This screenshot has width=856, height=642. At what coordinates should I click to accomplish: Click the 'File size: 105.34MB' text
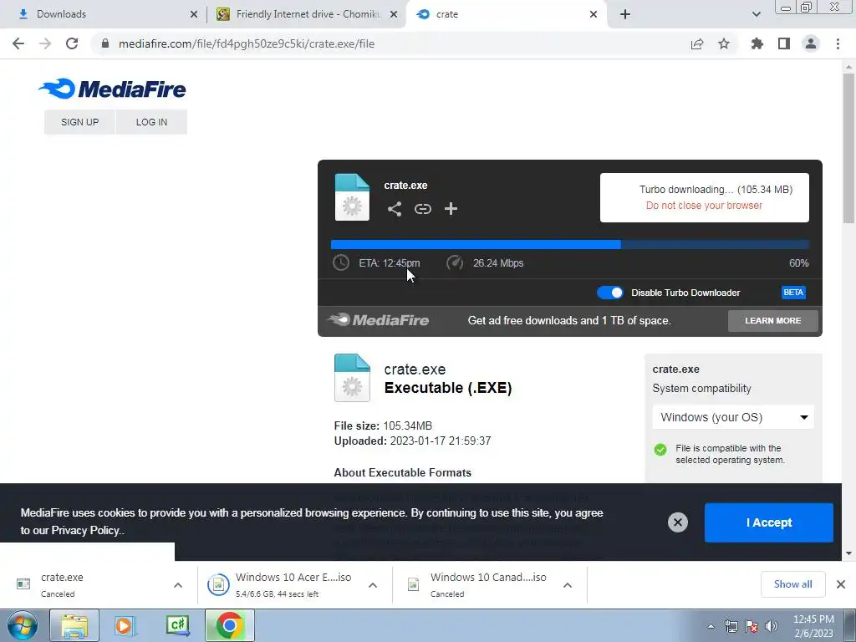point(383,425)
